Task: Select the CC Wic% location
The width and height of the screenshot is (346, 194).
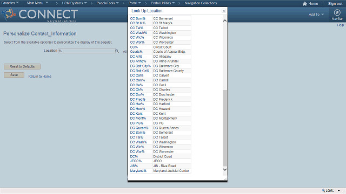Action: tap(137, 37)
